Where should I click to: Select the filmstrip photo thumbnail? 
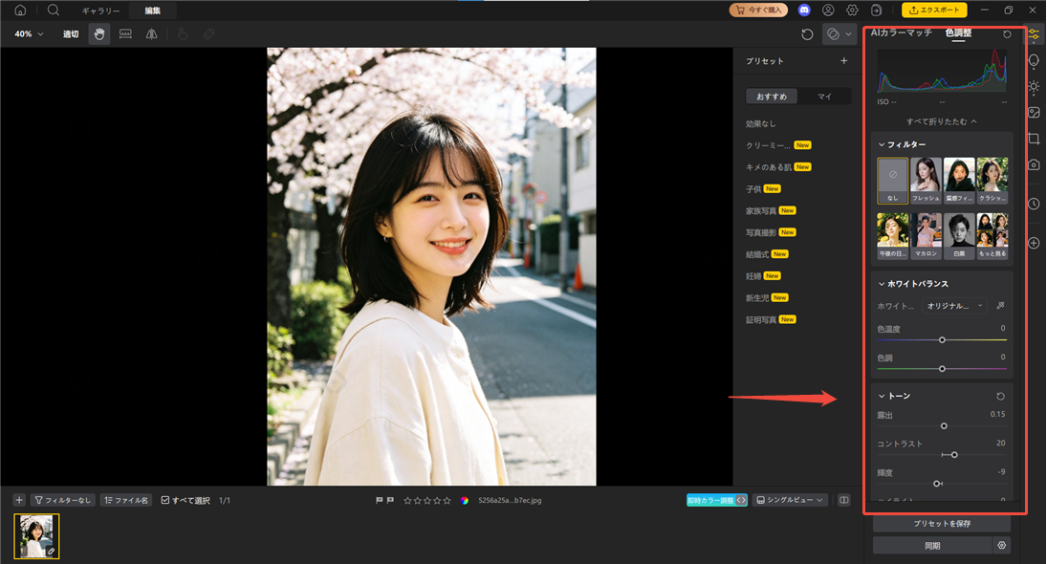point(36,536)
